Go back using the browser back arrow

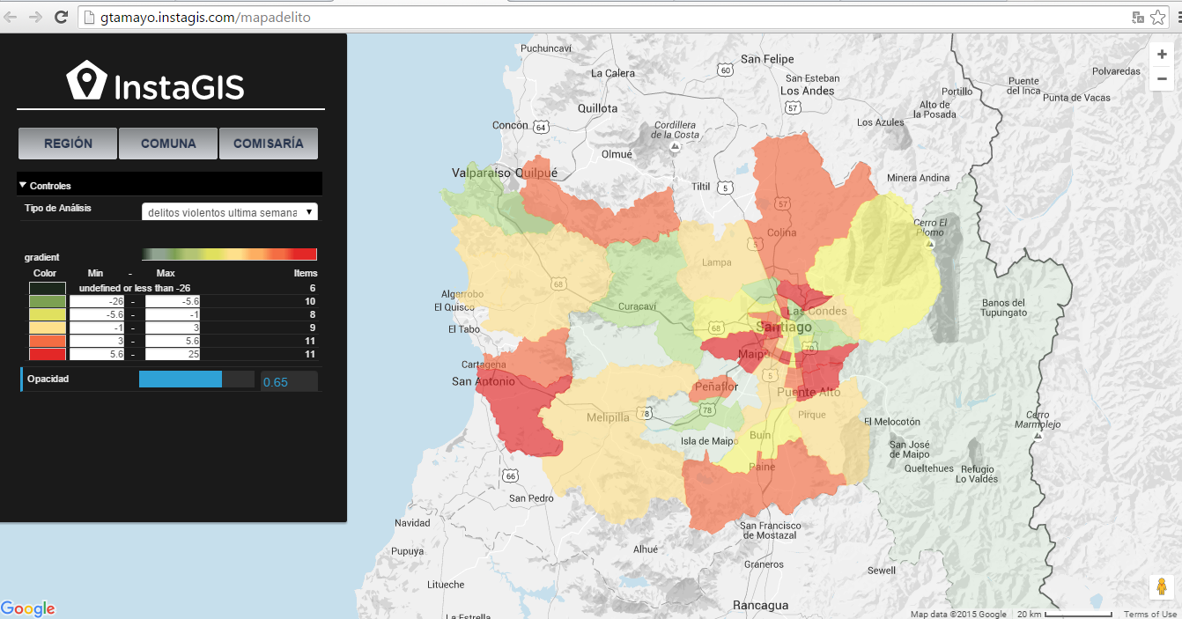[11, 18]
